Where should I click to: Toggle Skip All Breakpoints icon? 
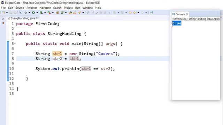coord(20,12)
